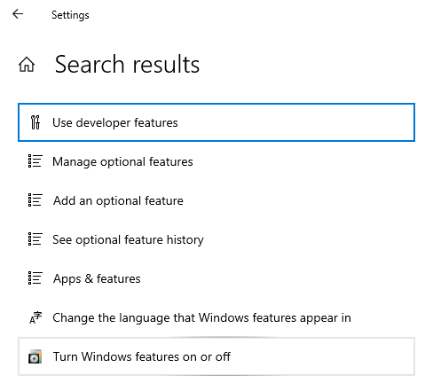Launch Turn Windows features on or off
This screenshot has width=425, height=383.
tap(142, 356)
